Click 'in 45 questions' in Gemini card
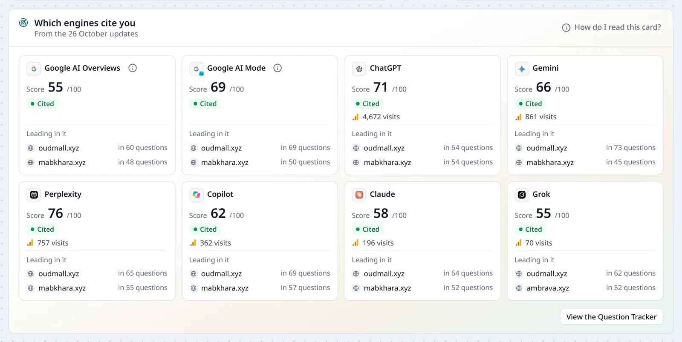This screenshot has width=682, height=342. (x=631, y=162)
